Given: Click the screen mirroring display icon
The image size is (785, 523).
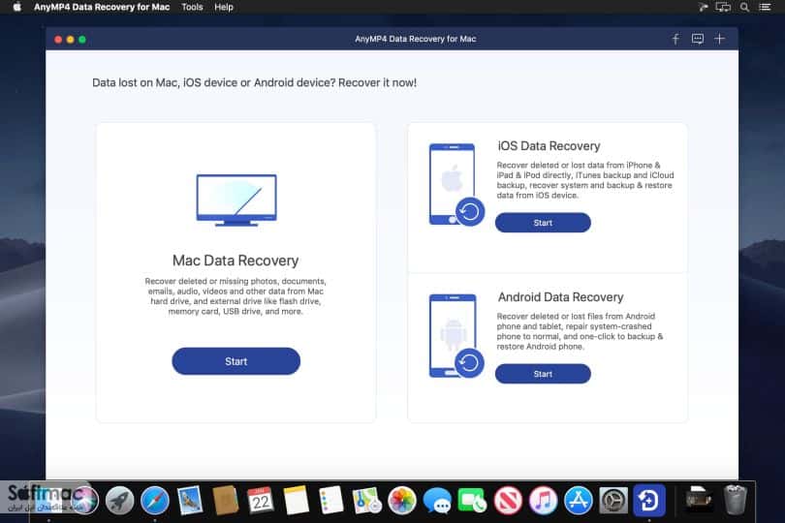Looking at the screenshot, I should [723, 7].
